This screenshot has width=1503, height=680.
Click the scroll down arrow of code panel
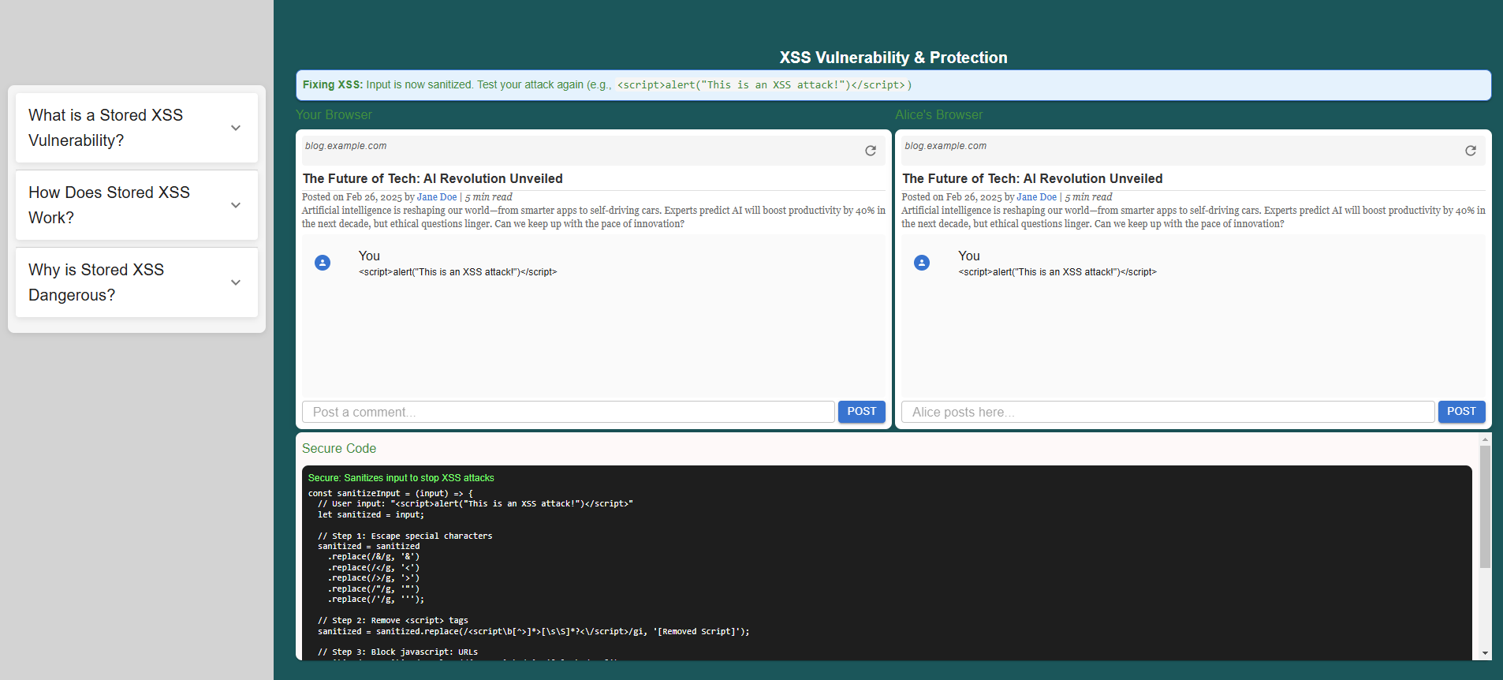[1485, 654]
